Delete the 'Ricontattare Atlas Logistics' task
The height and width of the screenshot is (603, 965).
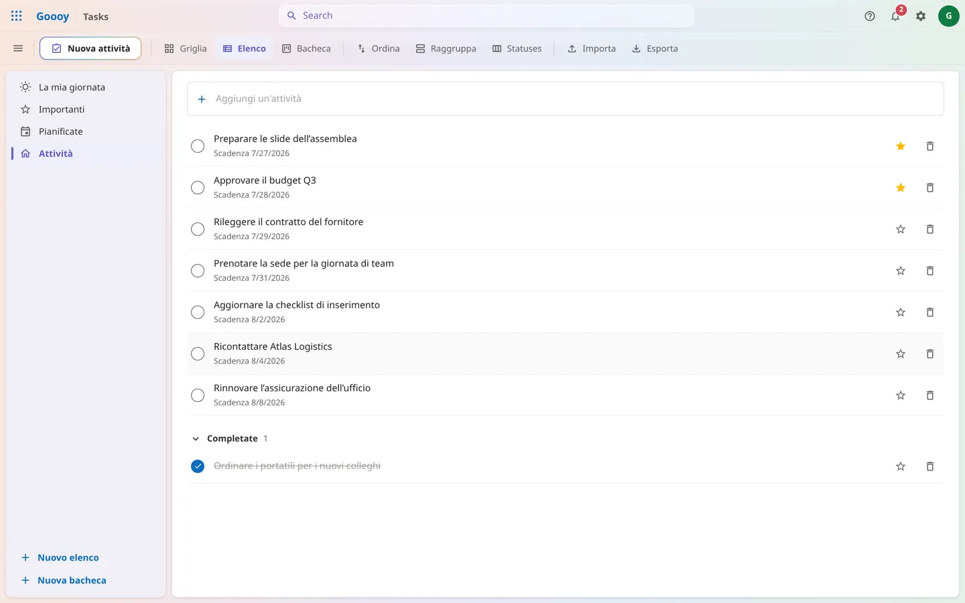coord(930,354)
